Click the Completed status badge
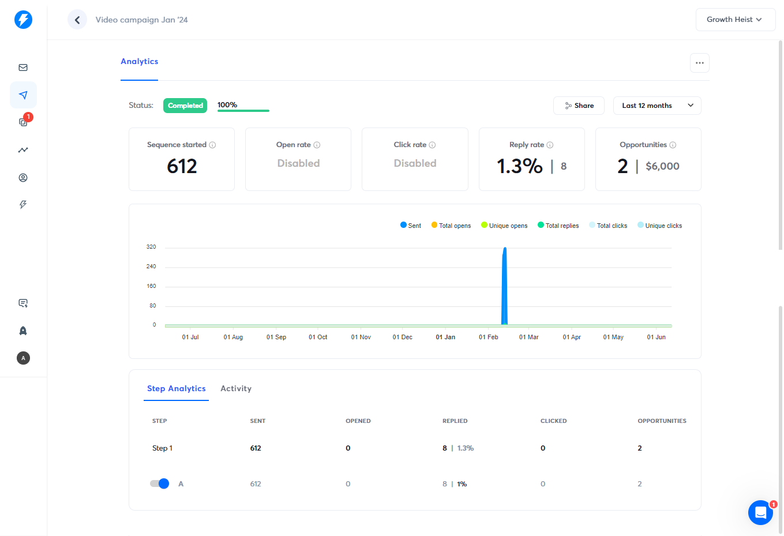The height and width of the screenshot is (536, 784). point(185,106)
